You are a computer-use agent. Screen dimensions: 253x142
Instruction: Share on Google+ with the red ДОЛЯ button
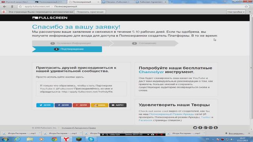click(x=81, y=105)
